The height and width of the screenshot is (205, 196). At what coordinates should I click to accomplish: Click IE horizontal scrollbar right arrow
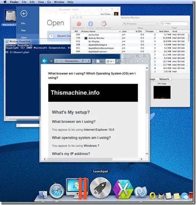coord(141,159)
